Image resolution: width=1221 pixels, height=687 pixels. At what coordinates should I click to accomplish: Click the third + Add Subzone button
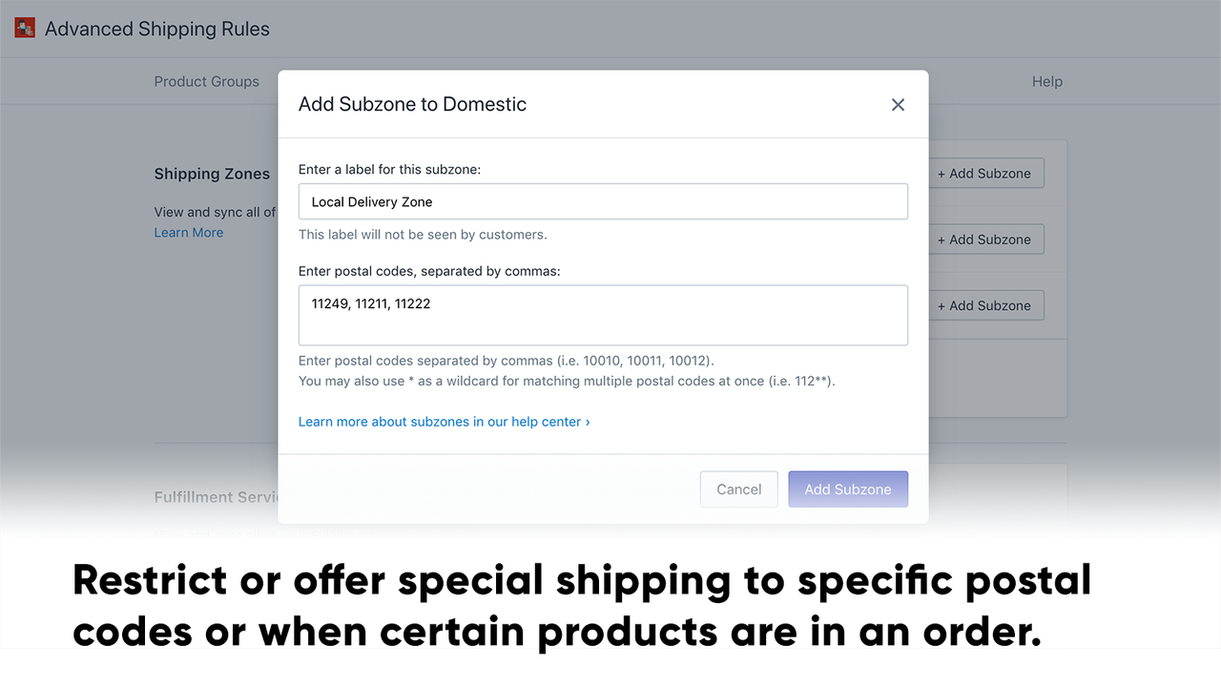click(985, 304)
